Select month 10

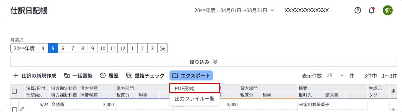pos(103,48)
